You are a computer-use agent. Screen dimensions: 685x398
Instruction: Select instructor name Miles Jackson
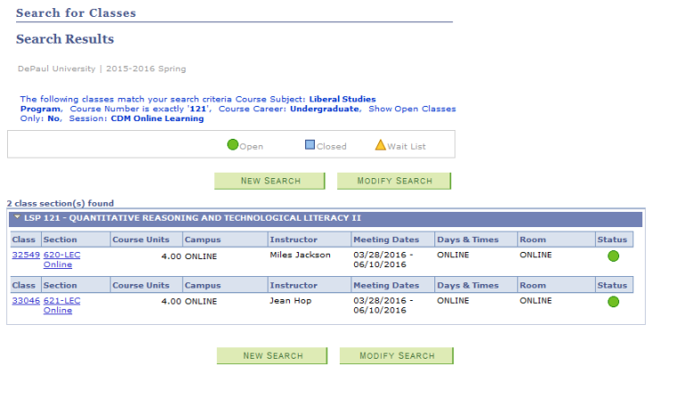pos(300,255)
